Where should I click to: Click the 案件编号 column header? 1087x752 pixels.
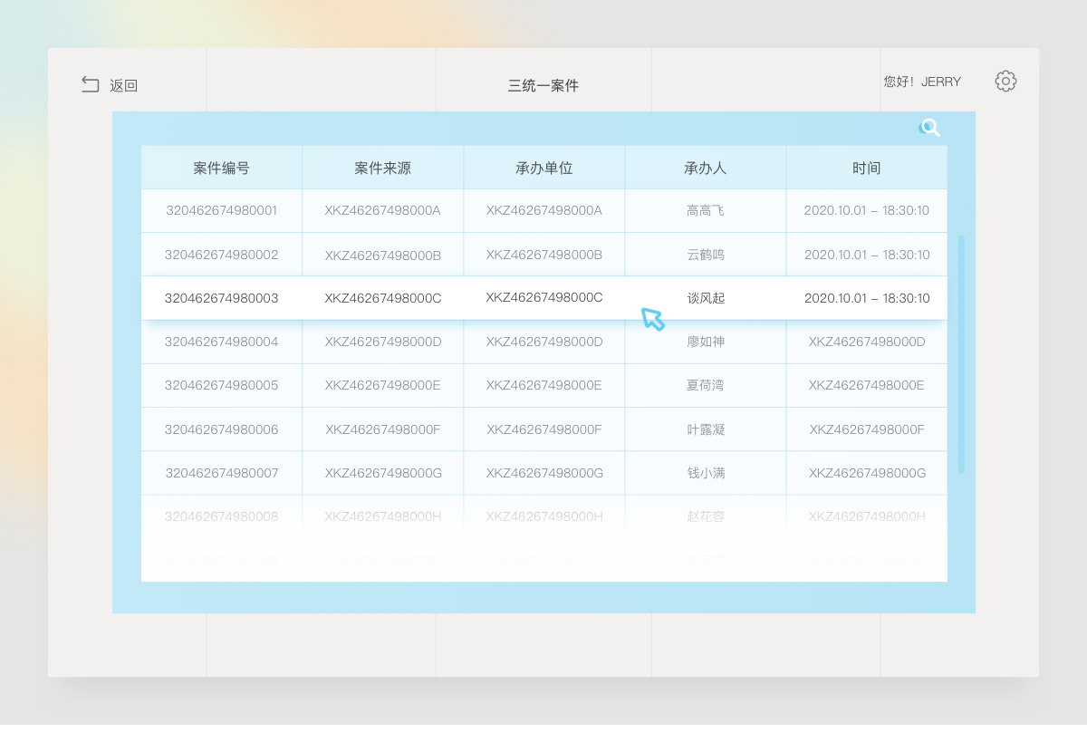[x=222, y=168]
